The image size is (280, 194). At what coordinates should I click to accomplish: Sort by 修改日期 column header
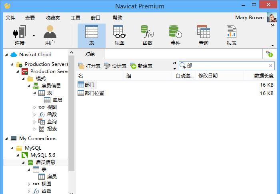(x=220, y=76)
